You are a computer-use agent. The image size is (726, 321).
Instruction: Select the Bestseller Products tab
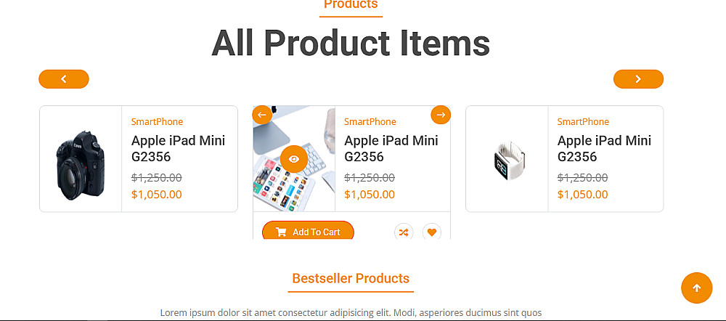coord(351,278)
